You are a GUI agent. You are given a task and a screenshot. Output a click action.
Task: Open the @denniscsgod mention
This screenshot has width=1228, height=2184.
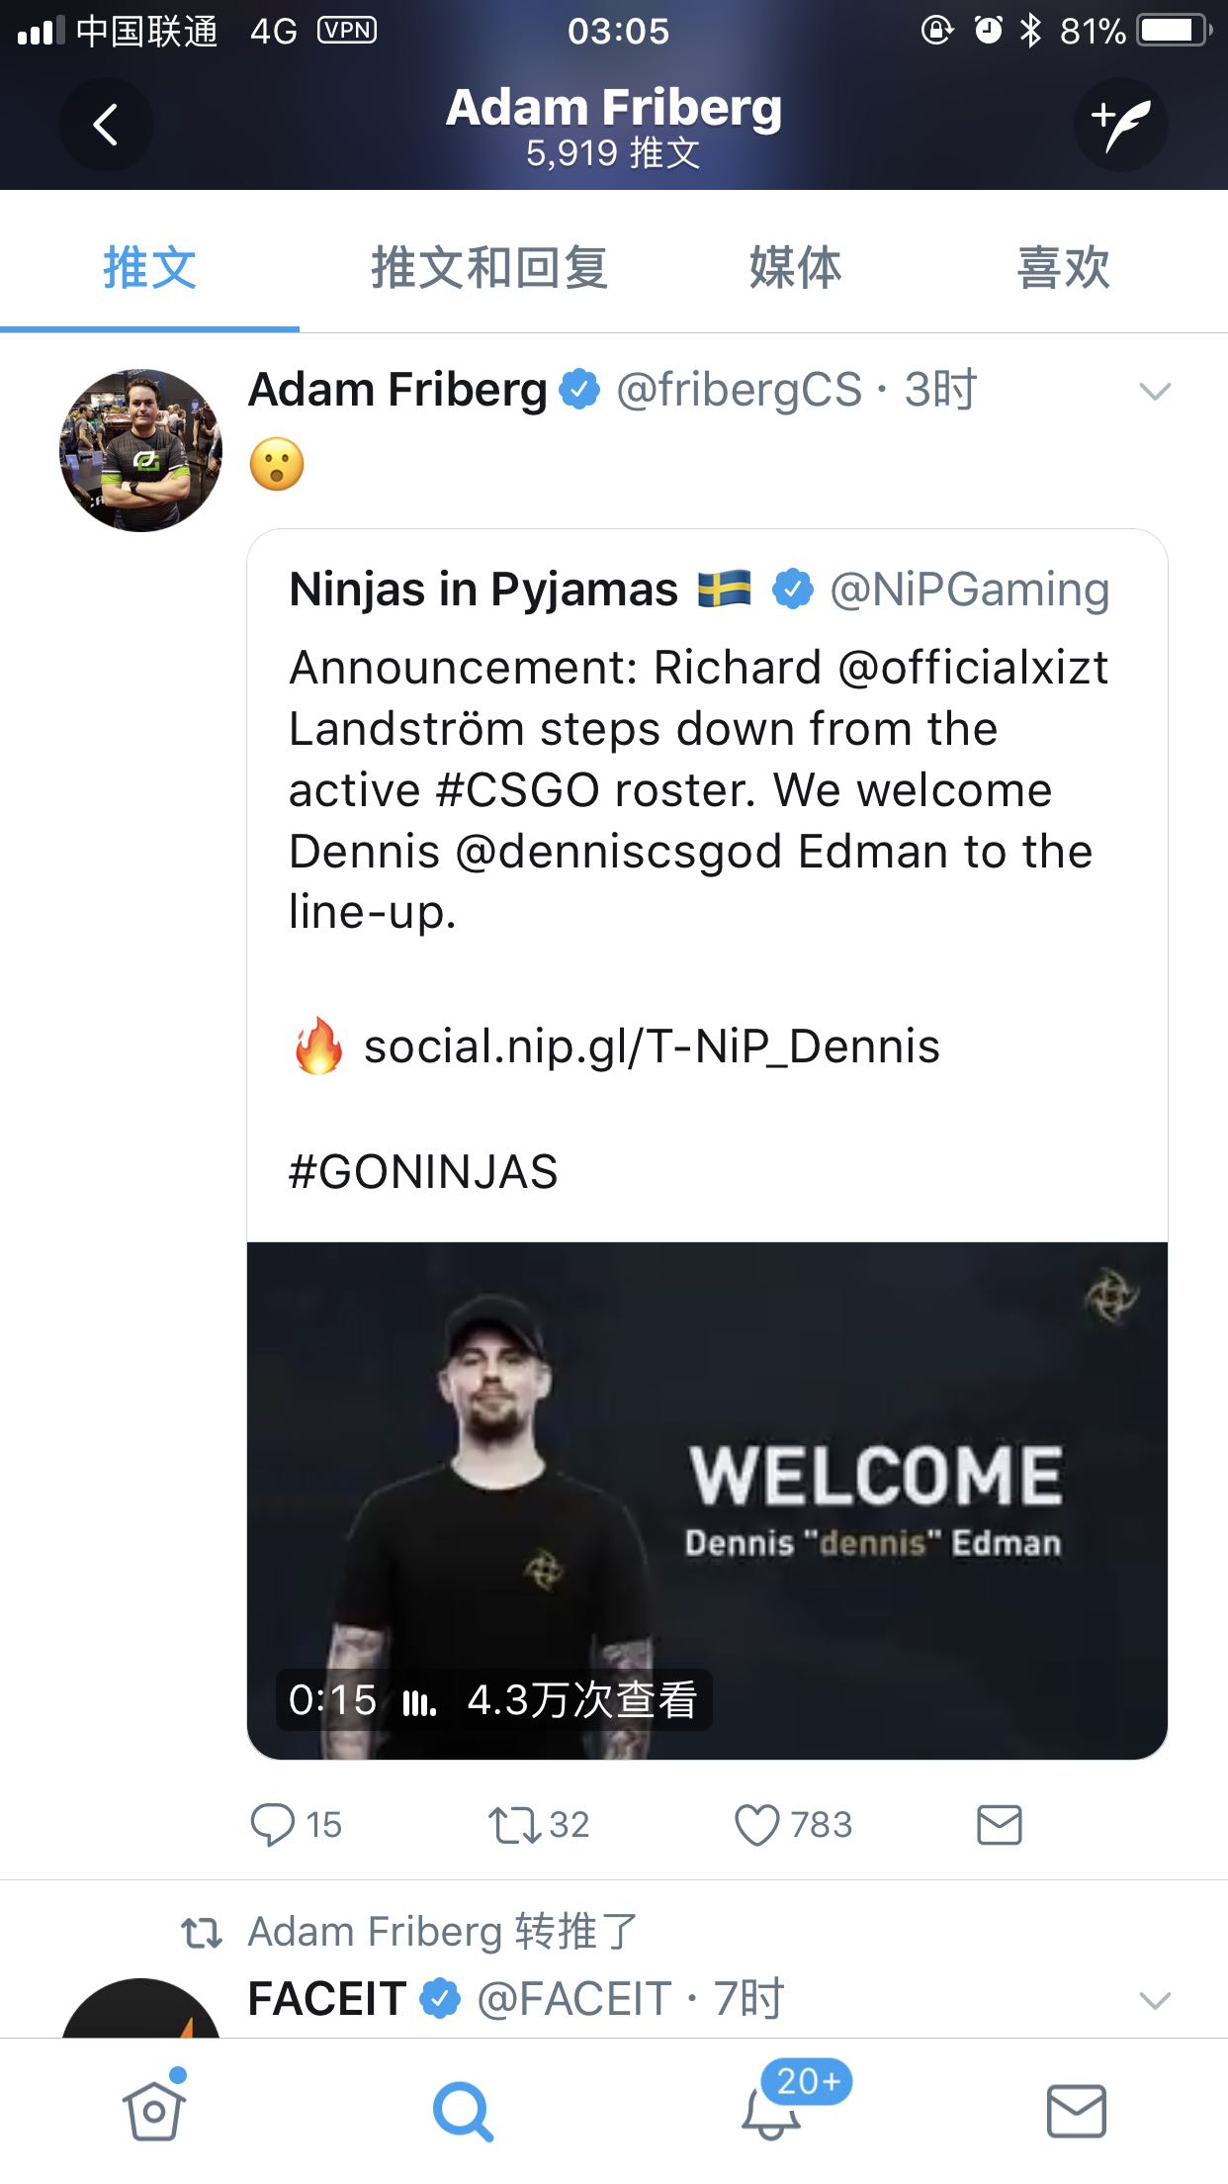[619, 852]
